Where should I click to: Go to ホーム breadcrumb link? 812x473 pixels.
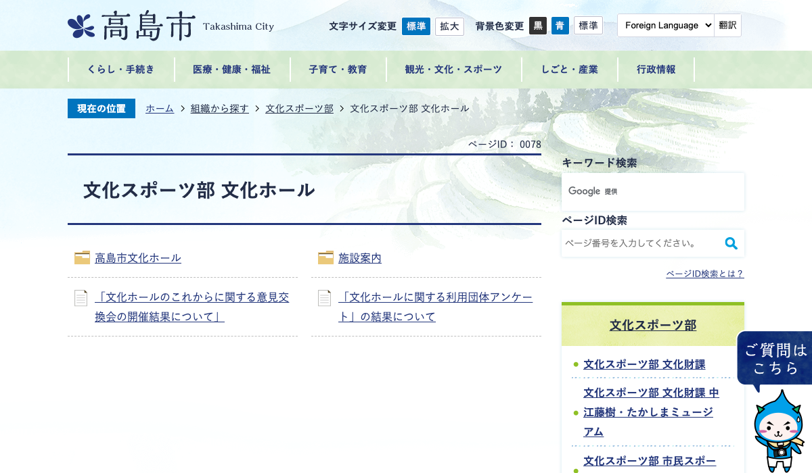point(160,108)
